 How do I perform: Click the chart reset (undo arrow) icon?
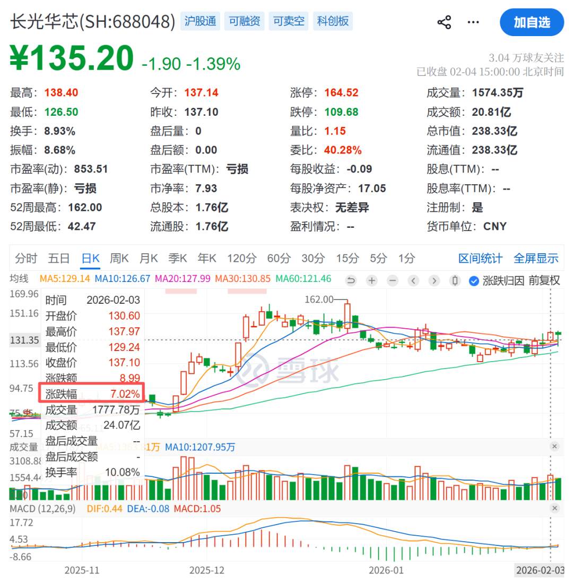tap(350, 280)
